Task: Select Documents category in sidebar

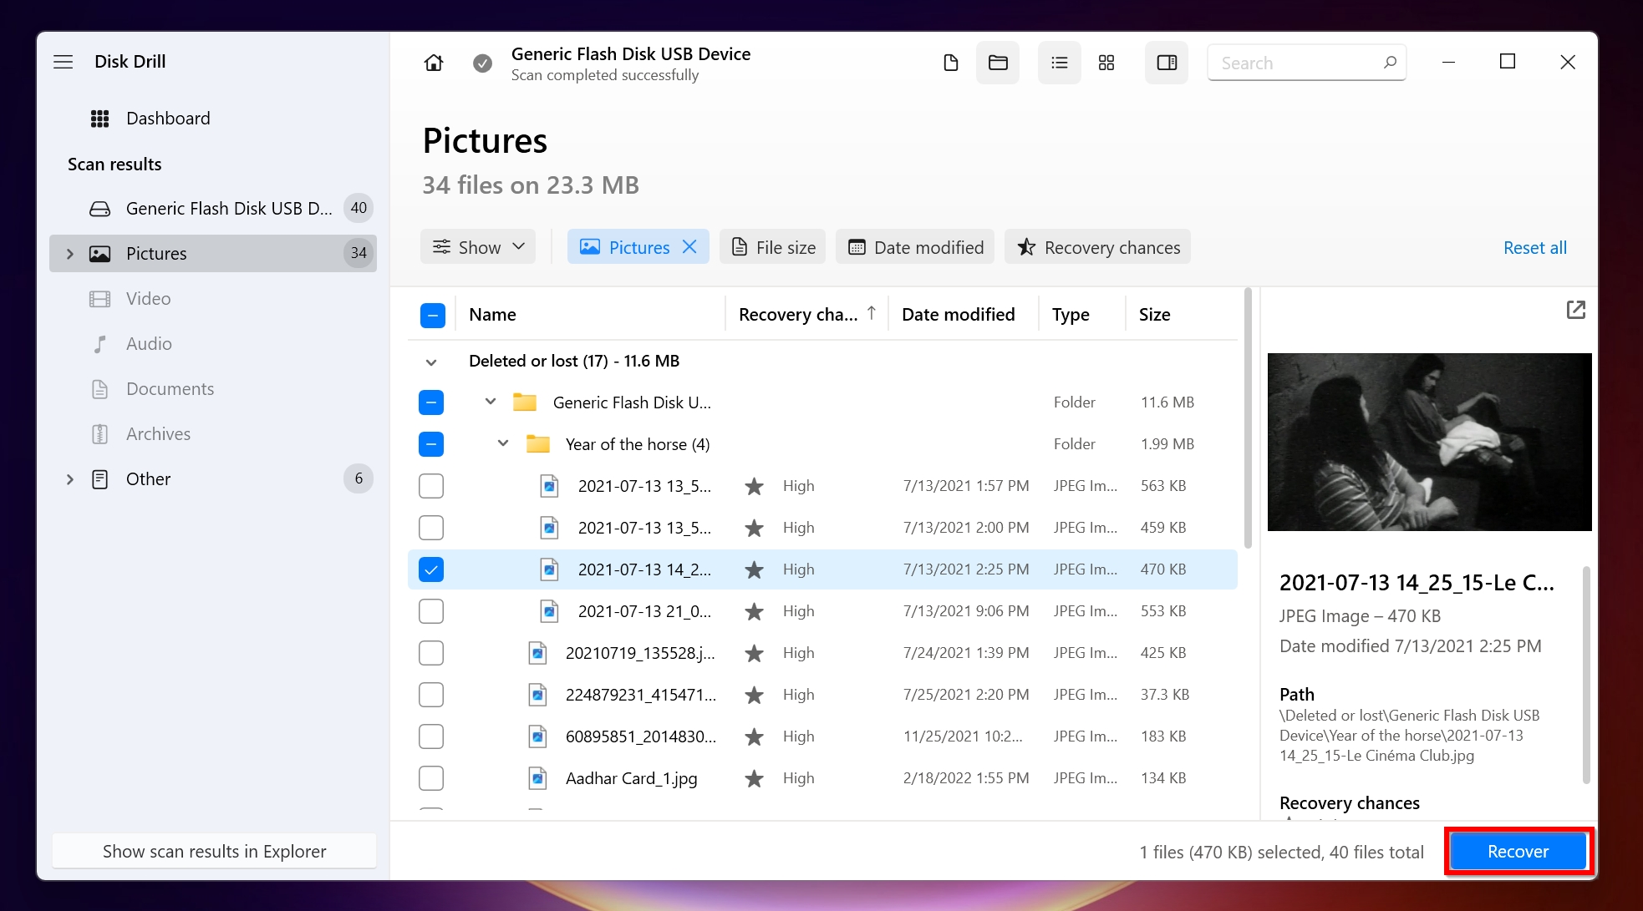Action: click(x=213, y=389)
